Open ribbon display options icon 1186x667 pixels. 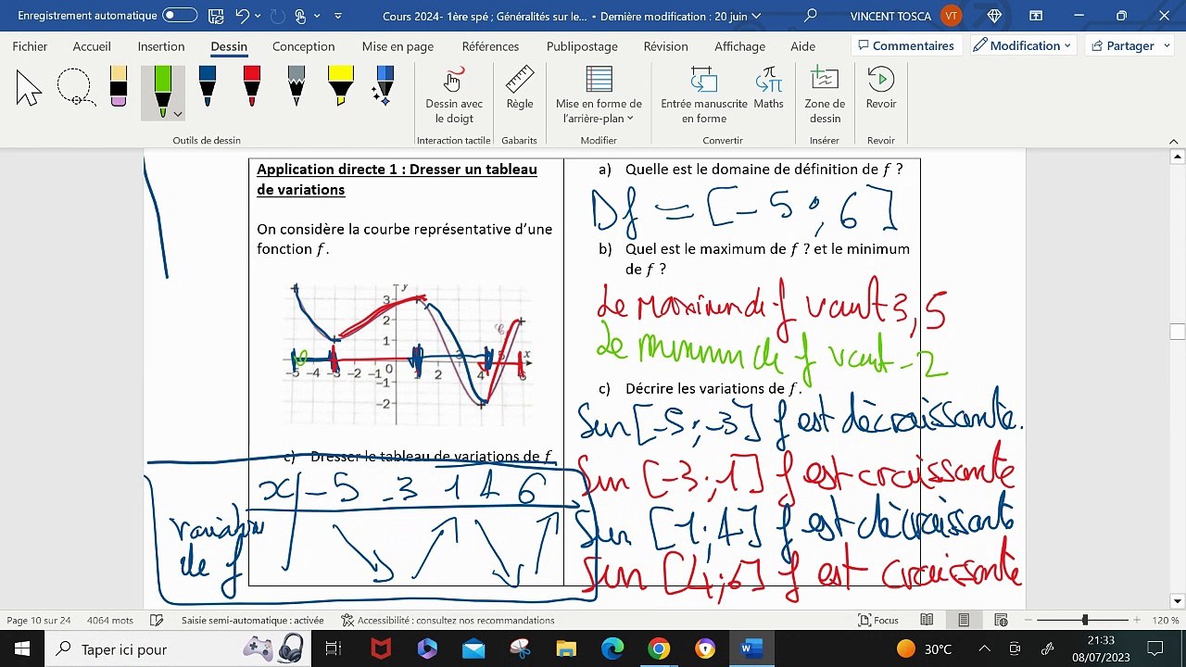point(1035,16)
